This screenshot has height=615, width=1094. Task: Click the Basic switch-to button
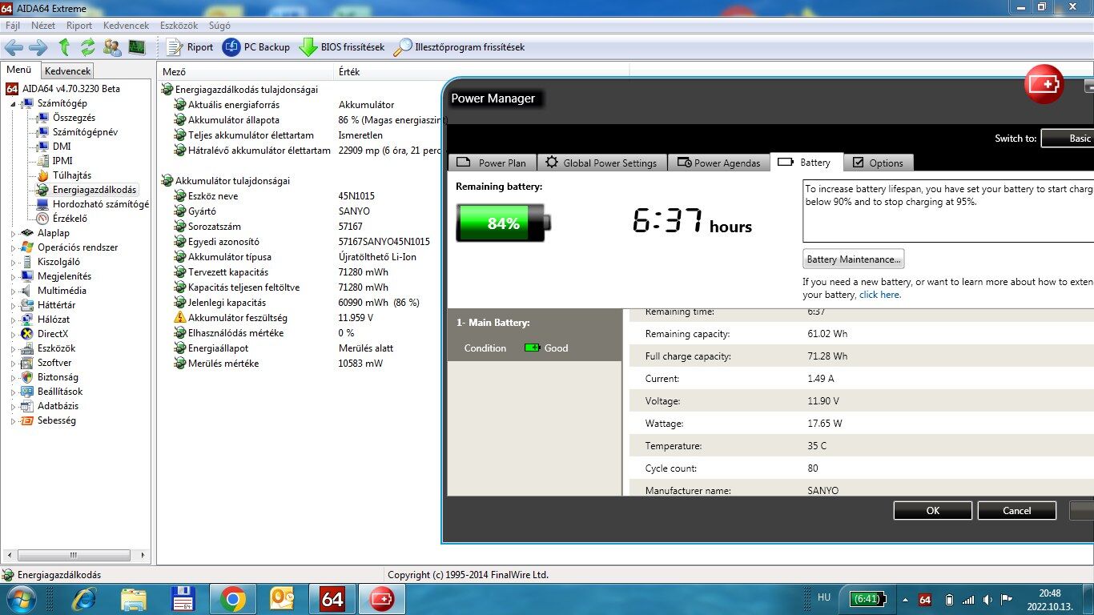tap(1068, 139)
